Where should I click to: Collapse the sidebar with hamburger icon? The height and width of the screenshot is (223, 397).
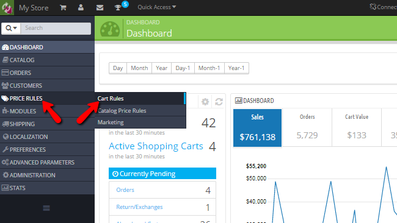[x=46, y=208]
